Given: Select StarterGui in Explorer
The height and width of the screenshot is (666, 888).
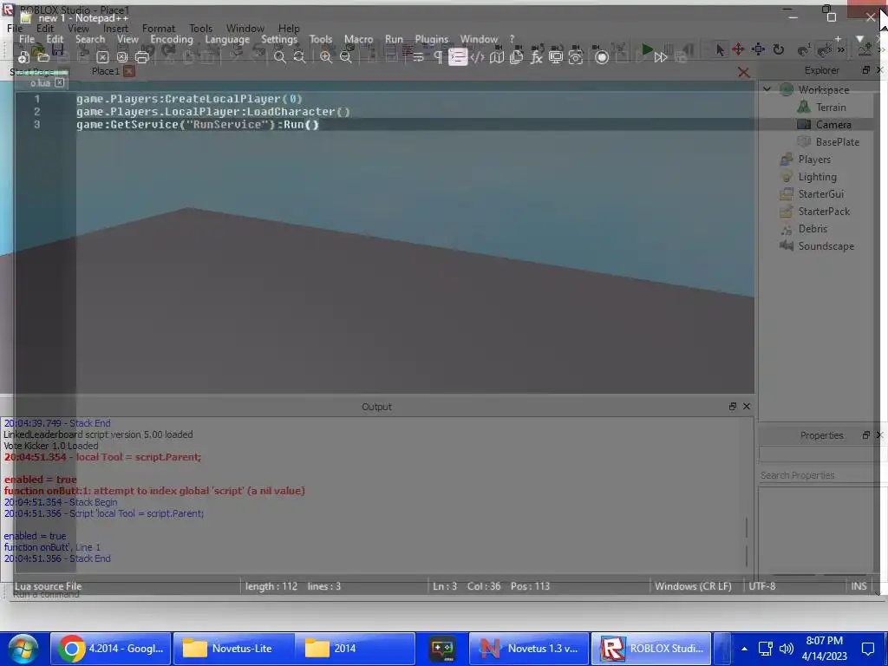Looking at the screenshot, I should [821, 194].
